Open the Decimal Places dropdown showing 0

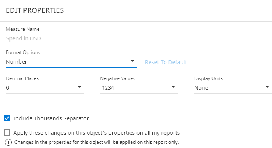pos(45,88)
